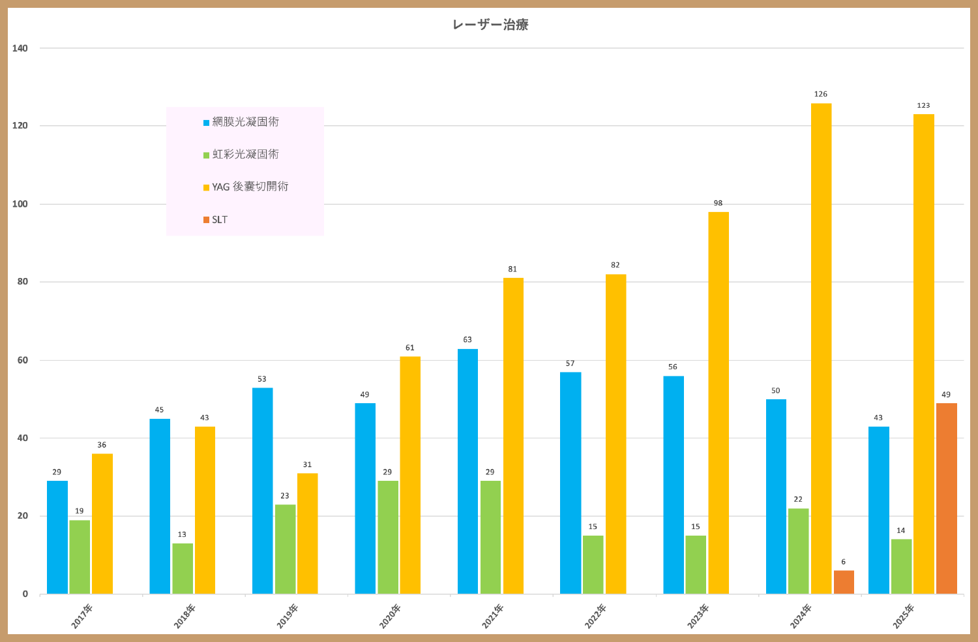Click the 140 y-axis value label
Viewport: 978px width, 642px height.
(20, 48)
